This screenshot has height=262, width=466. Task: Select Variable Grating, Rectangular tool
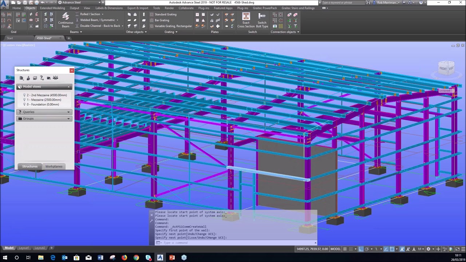[170, 26]
